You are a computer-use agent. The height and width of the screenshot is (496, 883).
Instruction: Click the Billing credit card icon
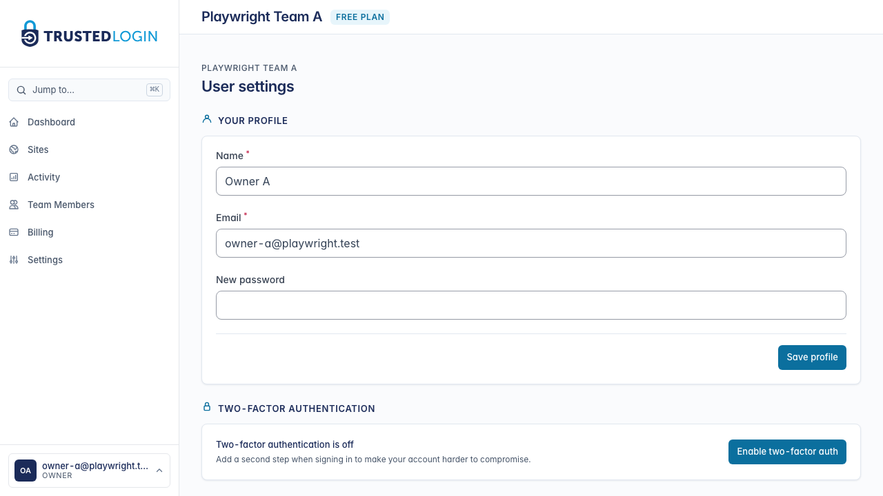[x=14, y=232]
